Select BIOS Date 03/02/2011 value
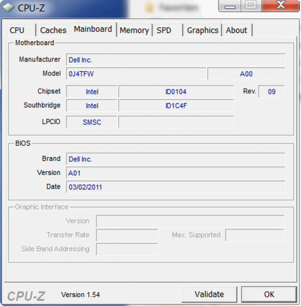Image resolution: width=301 pixels, height=306 pixels. click(x=175, y=187)
